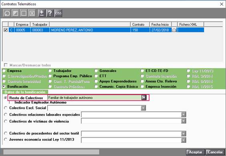Click the crossed box delete toolbar icon
Viewport: 226px width, 156px height.
[x=32, y=13]
